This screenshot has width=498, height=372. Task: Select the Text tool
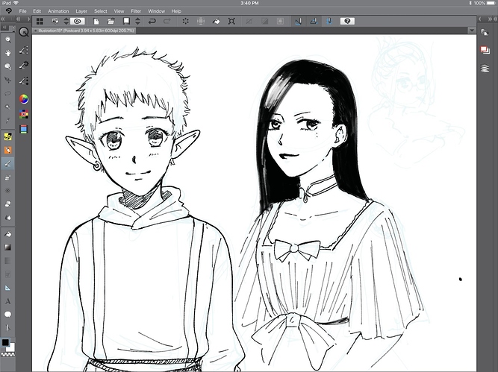pyautogui.click(x=7, y=300)
